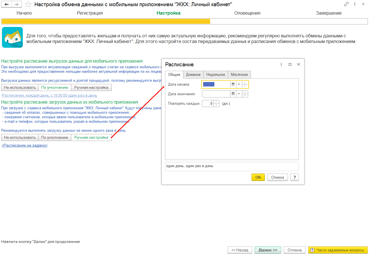369x255 pixels.
Task: Click the Расписание dialog title
Action: coord(179,64)
